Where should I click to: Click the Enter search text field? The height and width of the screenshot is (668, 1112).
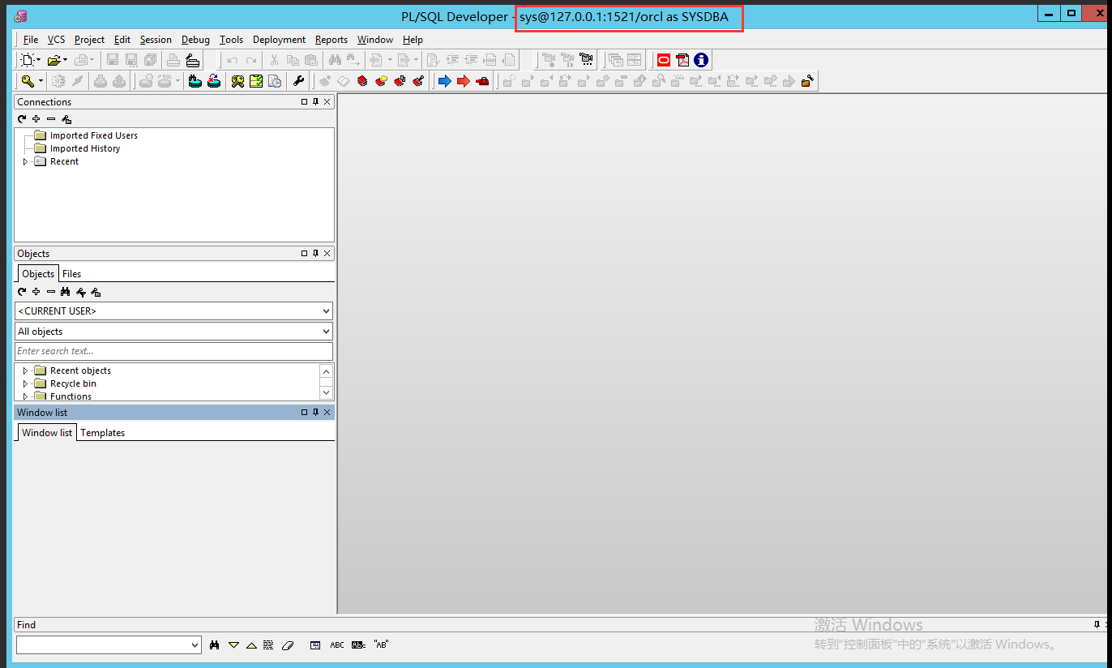(x=173, y=351)
